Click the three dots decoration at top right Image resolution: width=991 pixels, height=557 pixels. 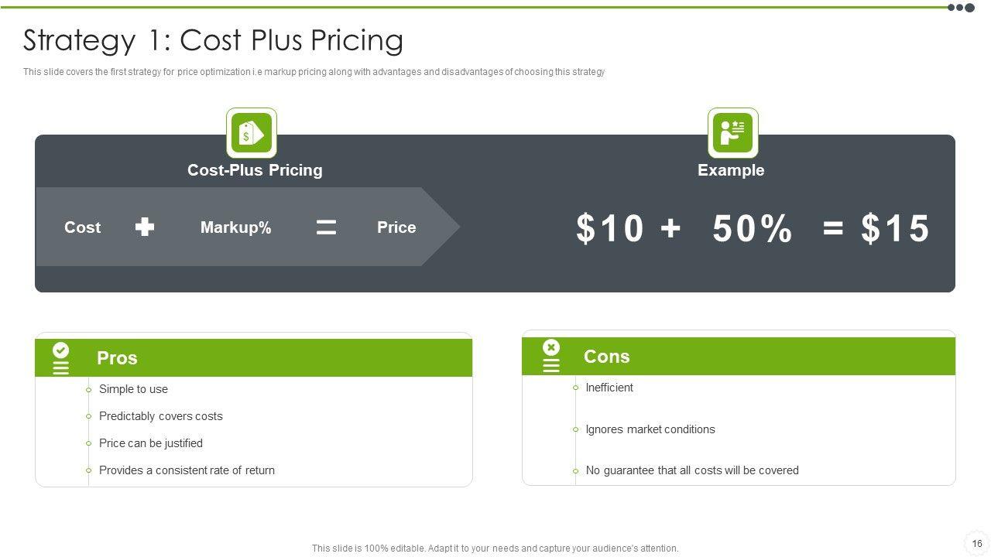click(x=962, y=8)
